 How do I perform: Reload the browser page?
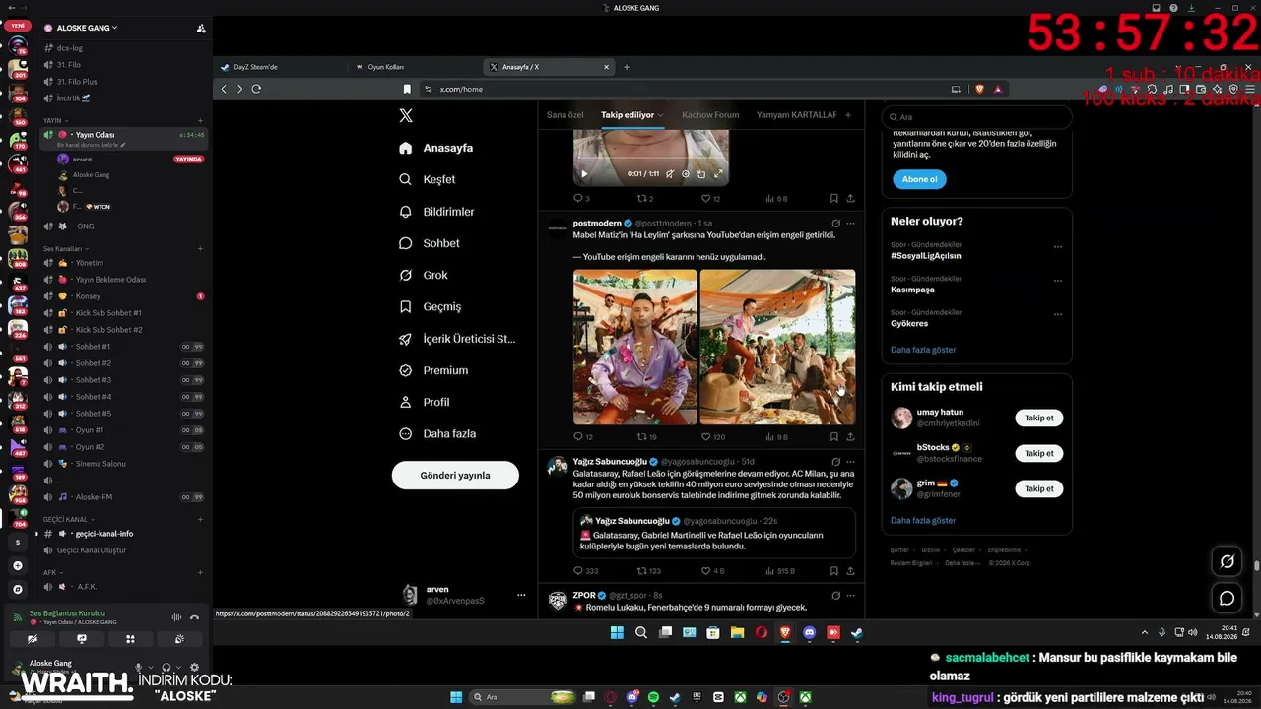click(256, 89)
